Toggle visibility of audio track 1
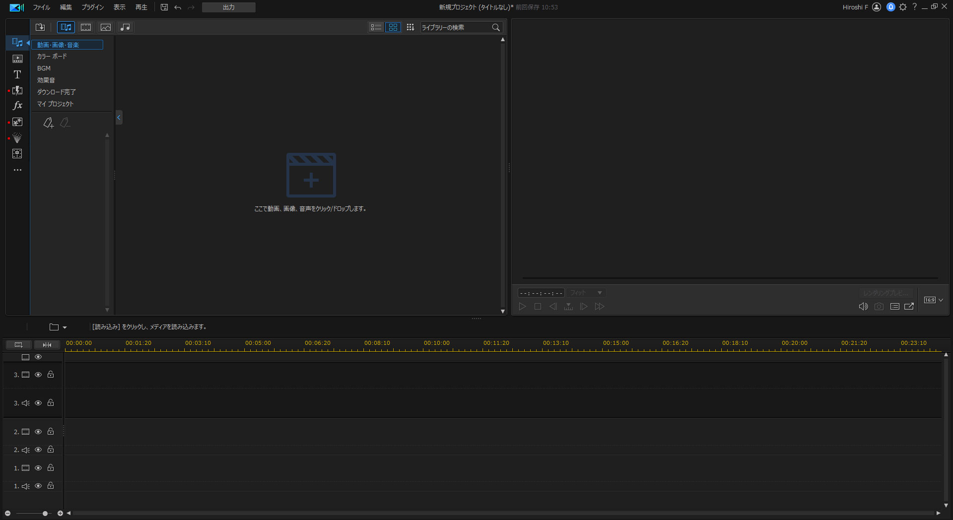This screenshot has height=520, width=953. 38,486
